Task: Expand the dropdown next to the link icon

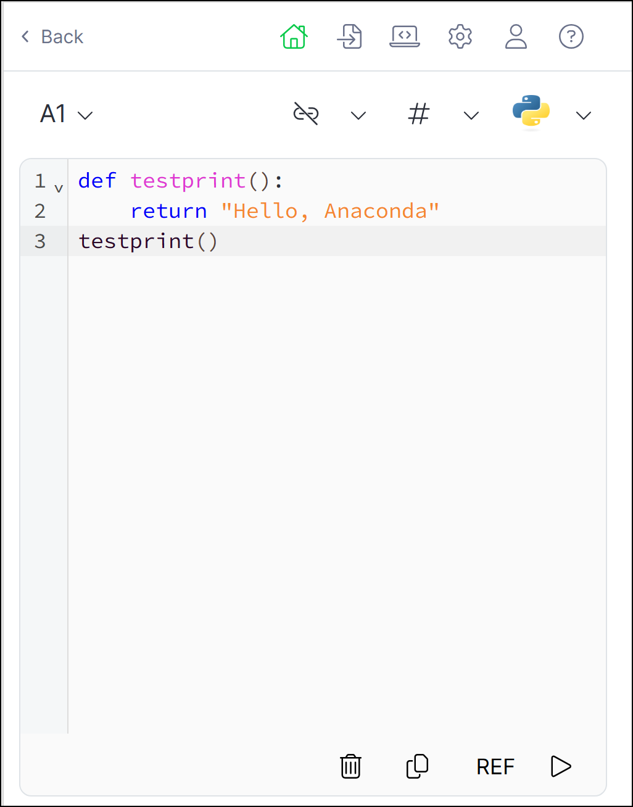Action: (x=358, y=115)
